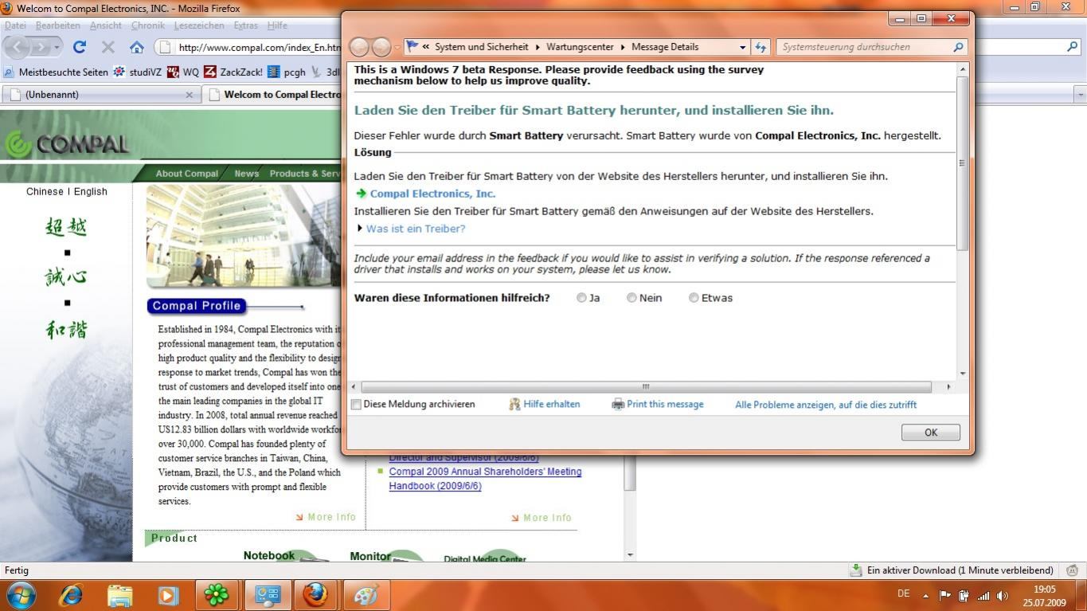Open the WQ bookmark
Viewport: 1087px width, 611px height.
(x=183, y=72)
